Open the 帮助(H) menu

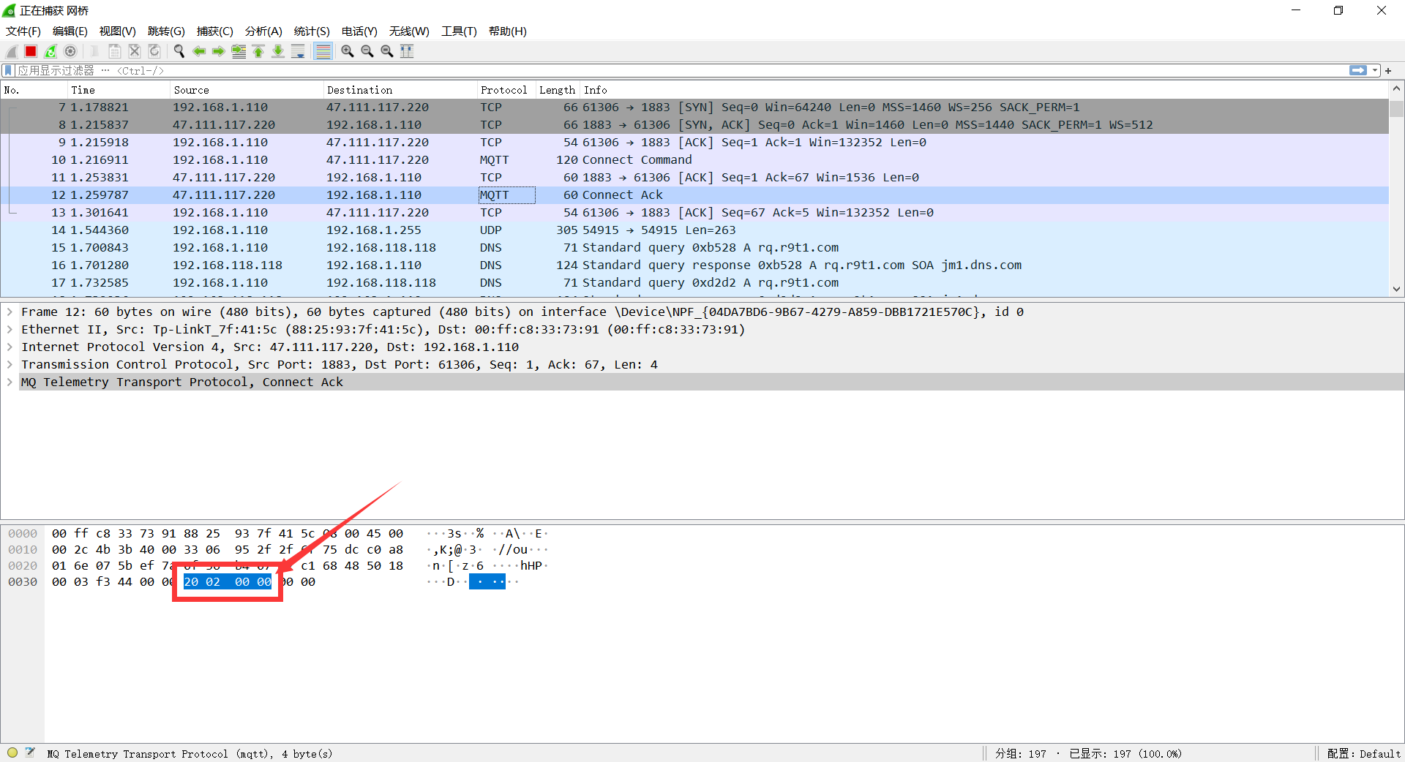[508, 31]
